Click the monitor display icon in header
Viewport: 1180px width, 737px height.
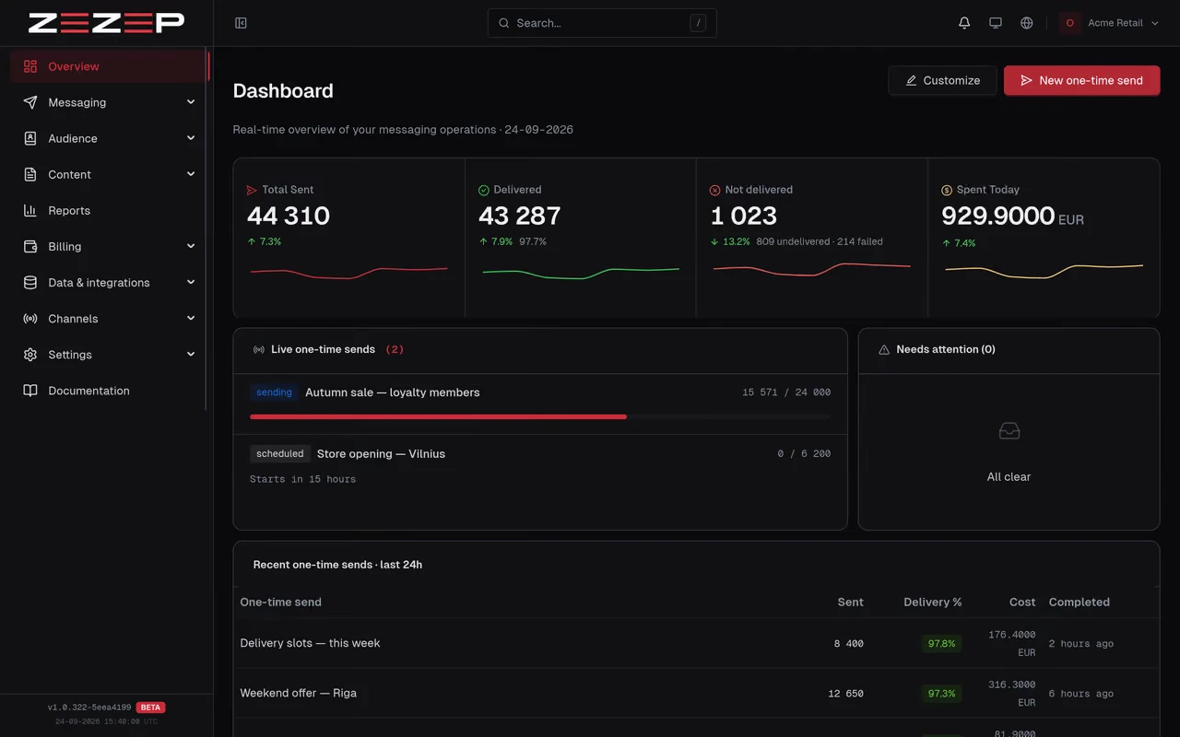point(996,23)
